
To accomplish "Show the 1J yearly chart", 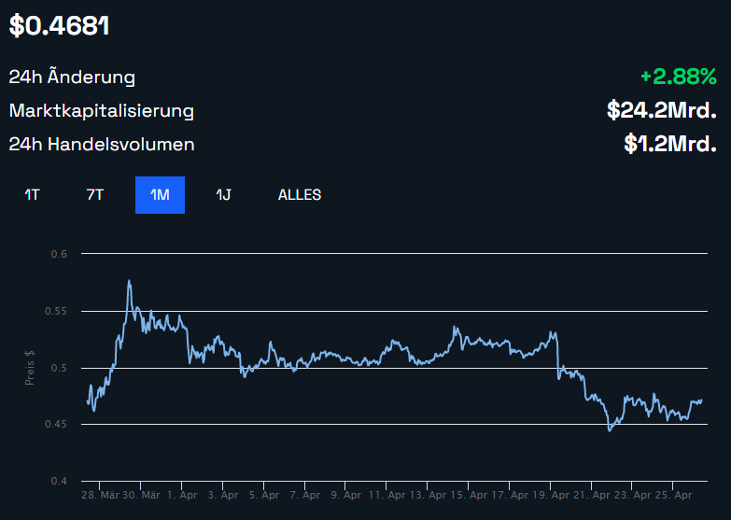I will pyautogui.click(x=223, y=195).
